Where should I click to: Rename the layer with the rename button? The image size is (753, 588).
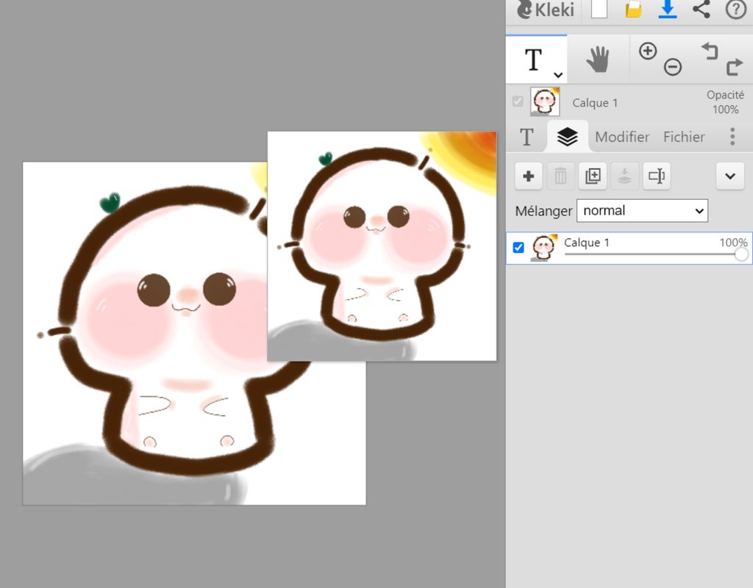click(657, 176)
